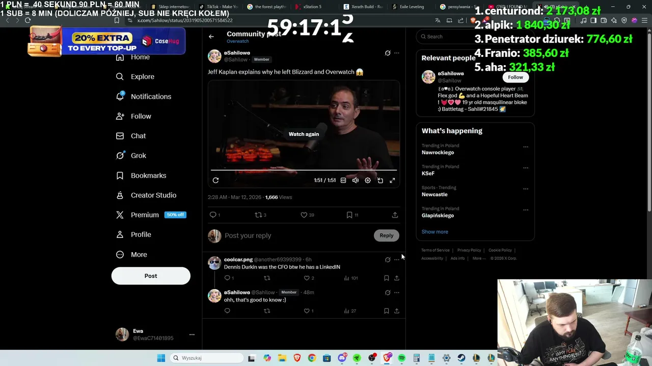Image resolution: width=652 pixels, height=366 pixels.
Task: Open Discord from the taskbar
Action: click(342, 358)
